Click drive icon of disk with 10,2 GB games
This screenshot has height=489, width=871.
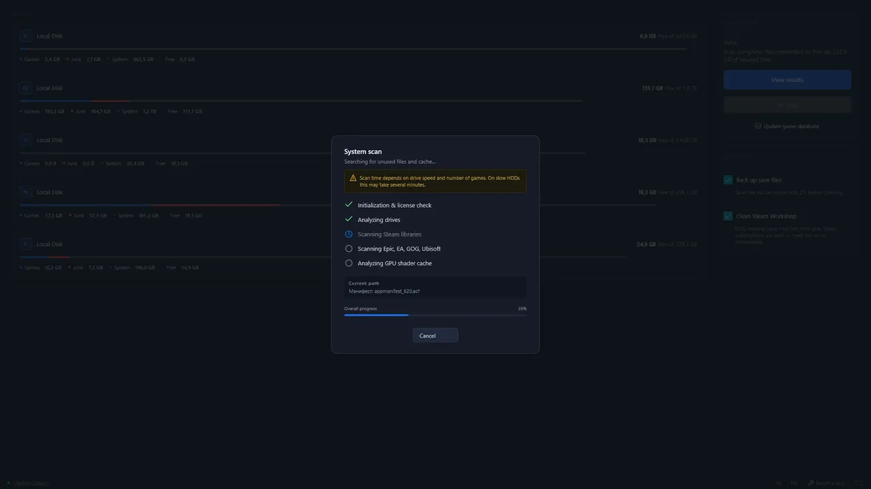[26, 244]
